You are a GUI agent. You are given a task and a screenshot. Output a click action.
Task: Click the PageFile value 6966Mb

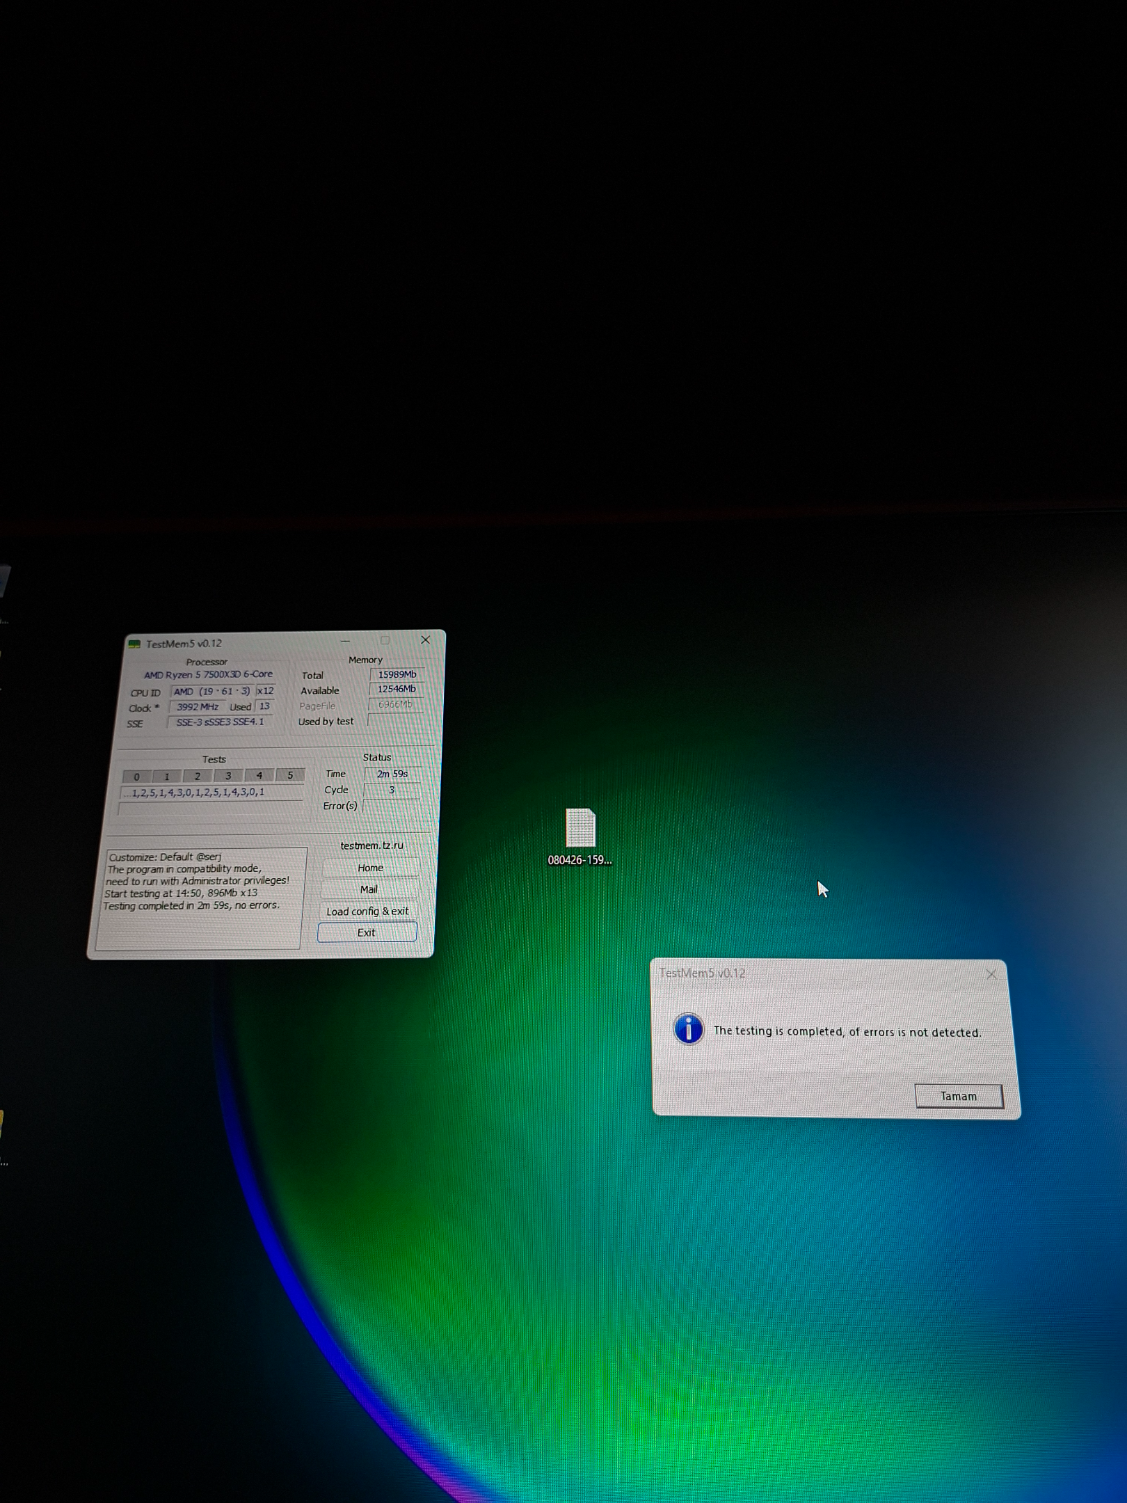click(x=395, y=704)
